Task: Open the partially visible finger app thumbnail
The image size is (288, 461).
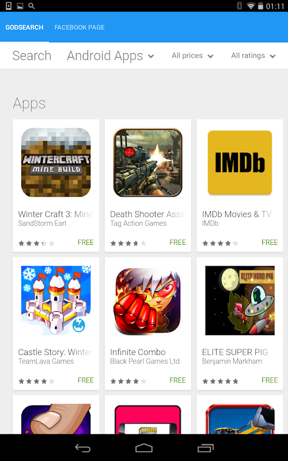Action: pos(56,419)
